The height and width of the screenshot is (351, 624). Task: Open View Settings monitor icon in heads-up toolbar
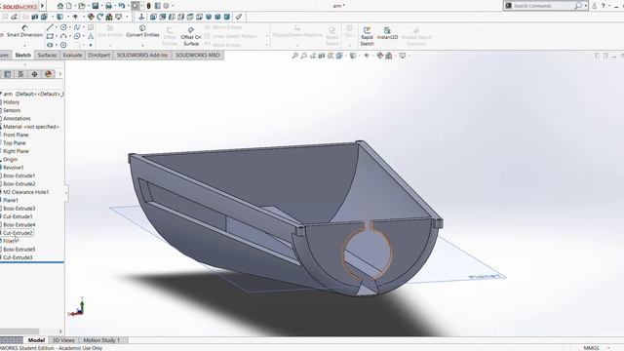[403, 56]
